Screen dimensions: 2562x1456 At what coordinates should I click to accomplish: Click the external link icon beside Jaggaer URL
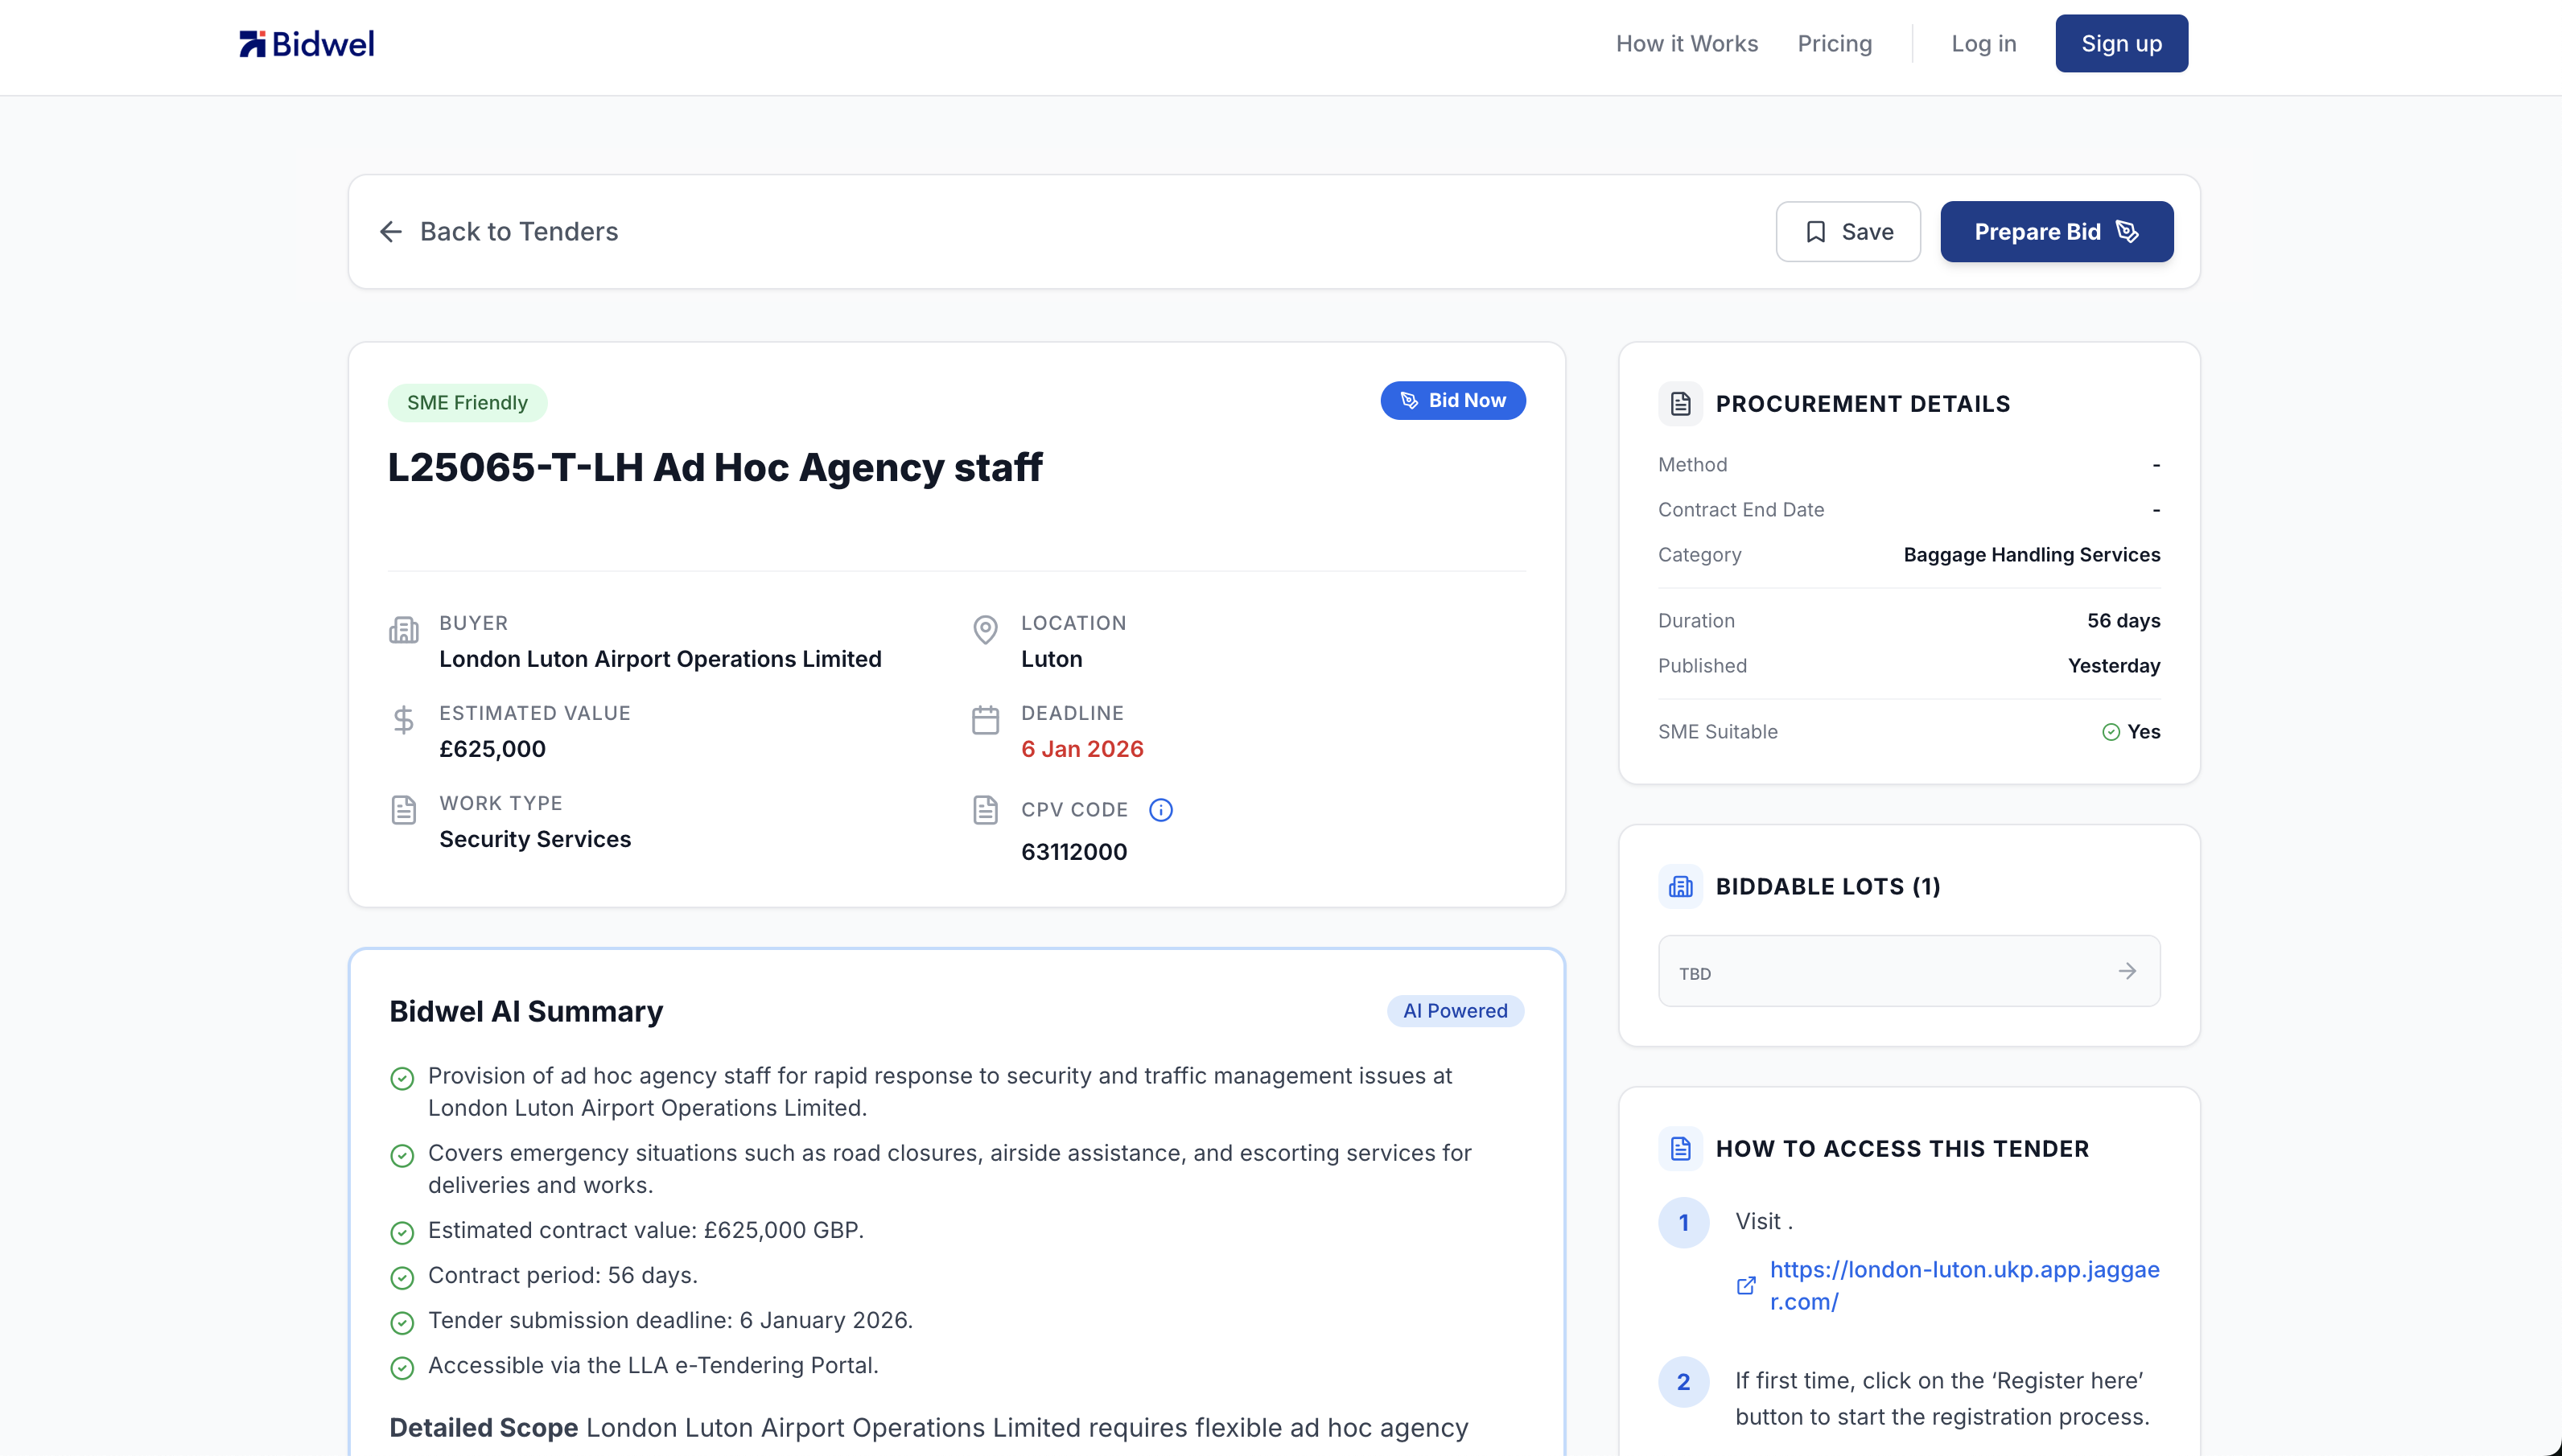[1746, 1286]
